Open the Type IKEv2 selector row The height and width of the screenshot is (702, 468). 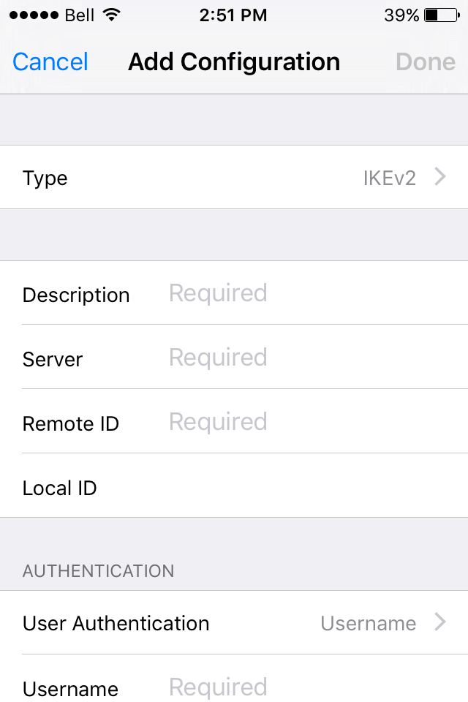(234, 177)
